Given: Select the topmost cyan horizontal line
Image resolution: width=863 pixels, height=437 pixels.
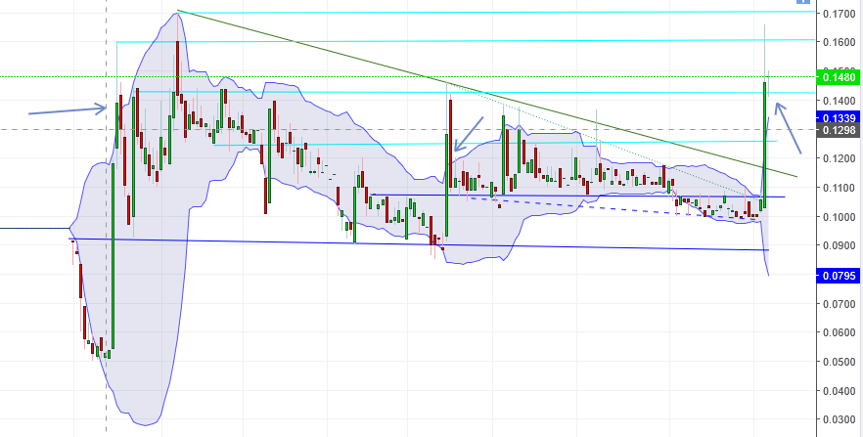Looking at the screenshot, I should pos(495,12).
